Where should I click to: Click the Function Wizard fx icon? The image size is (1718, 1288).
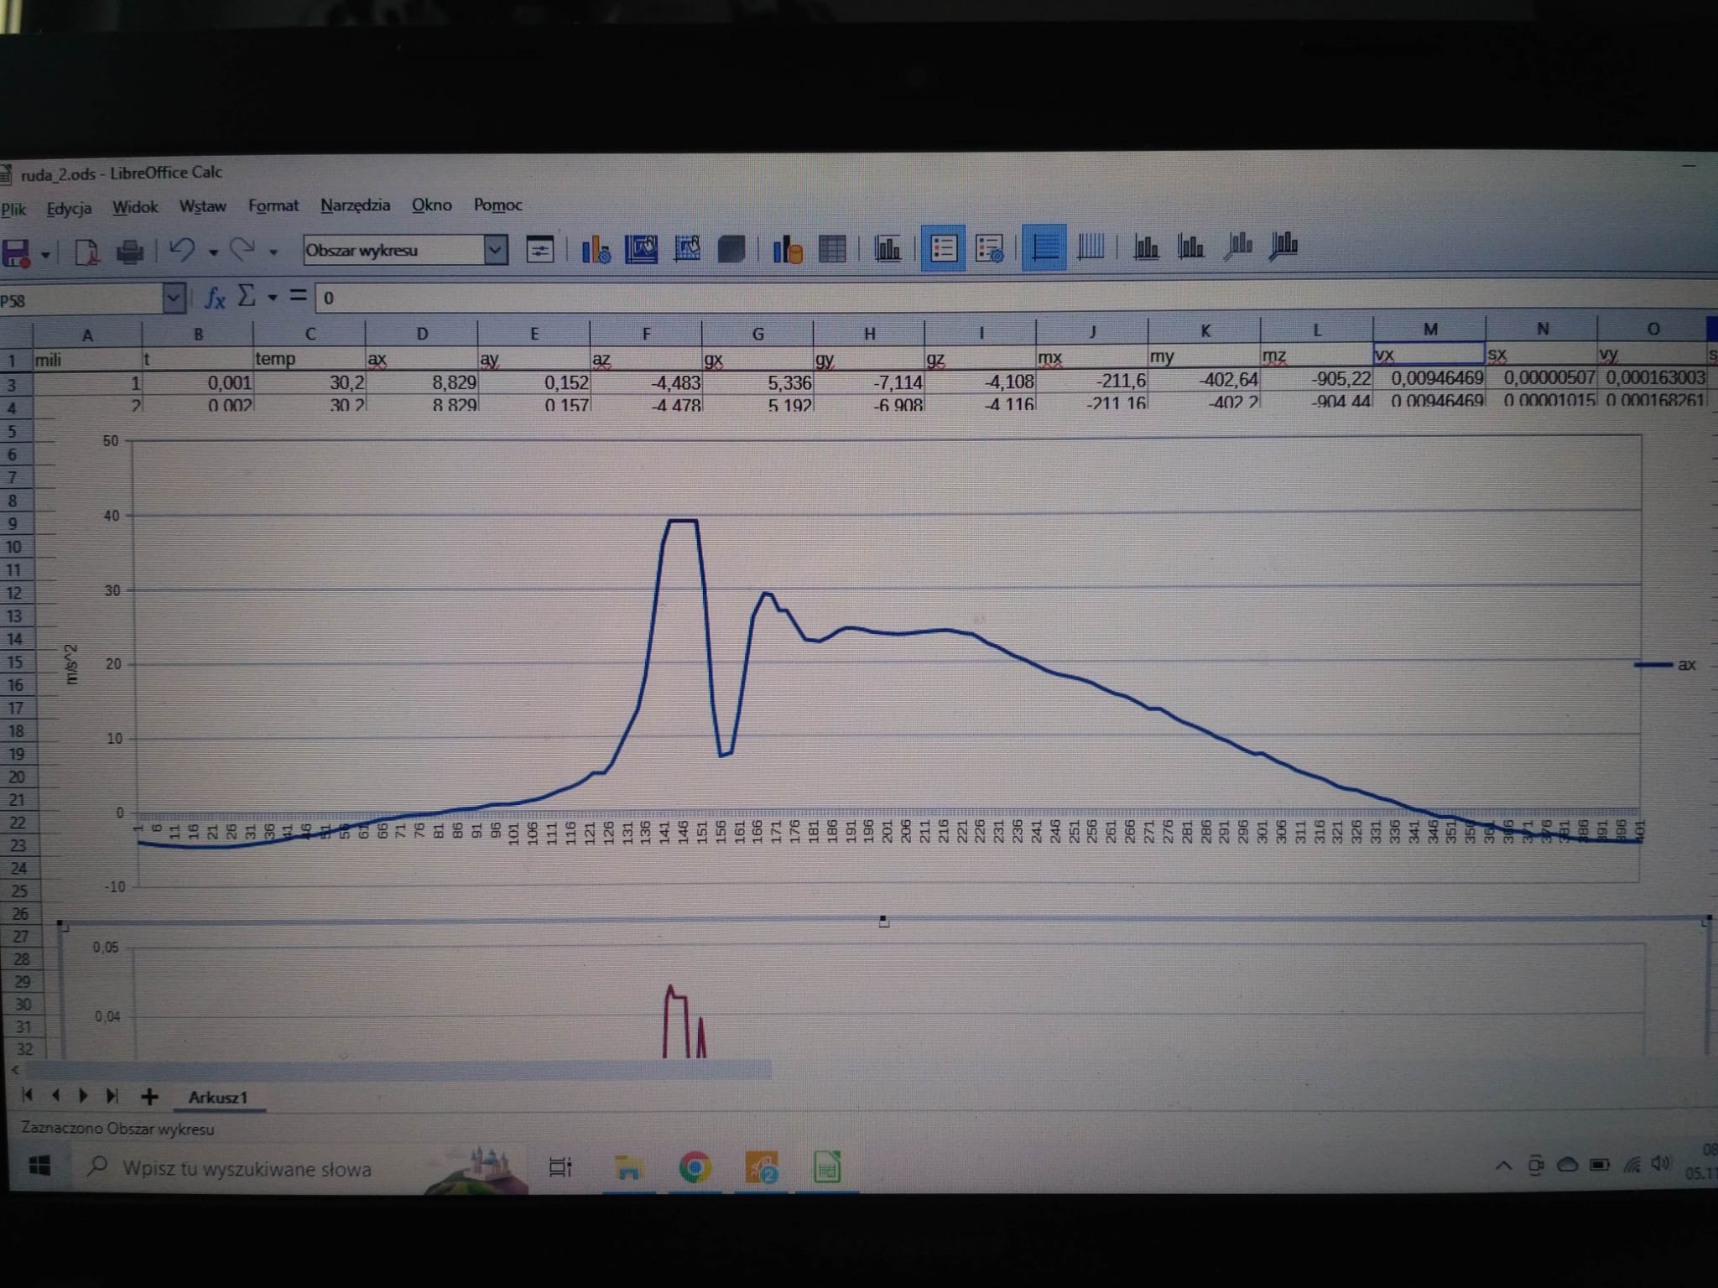point(216,298)
